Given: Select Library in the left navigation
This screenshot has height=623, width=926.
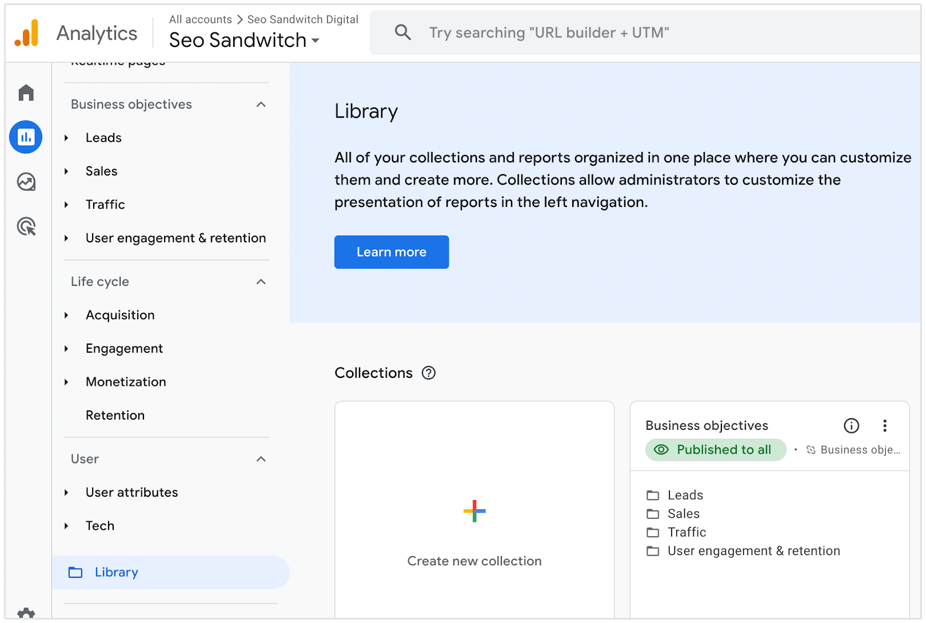Looking at the screenshot, I should point(117,572).
